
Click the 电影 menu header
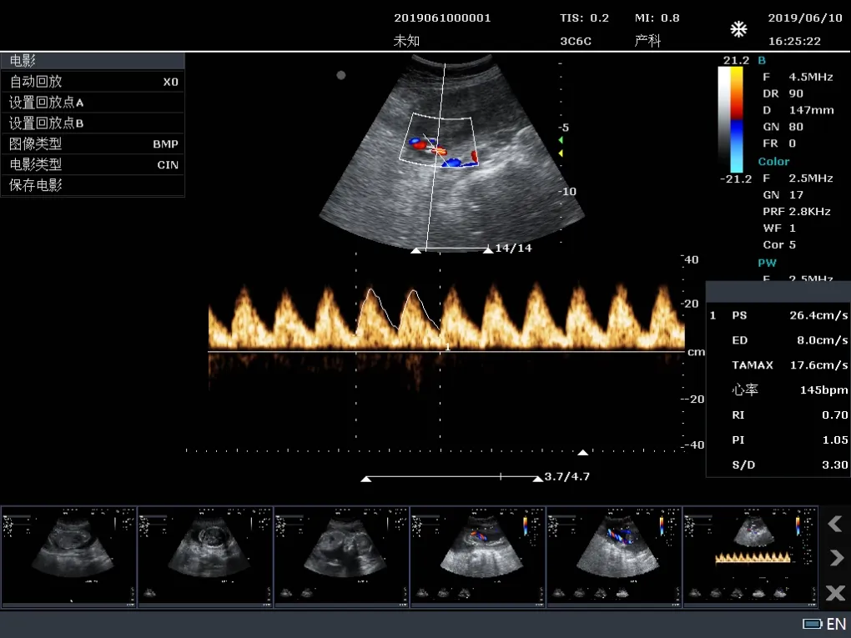click(x=93, y=61)
